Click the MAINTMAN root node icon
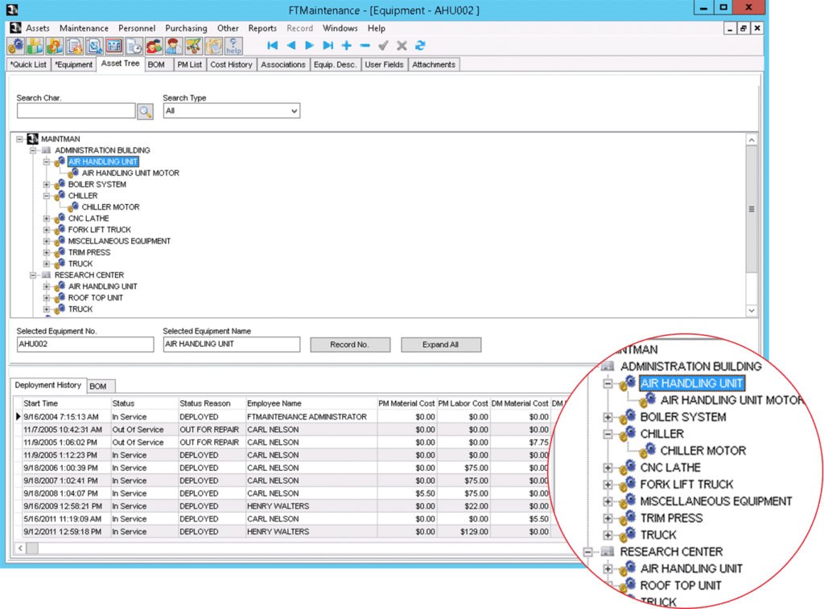The height and width of the screenshot is (609, 824). 32,138
